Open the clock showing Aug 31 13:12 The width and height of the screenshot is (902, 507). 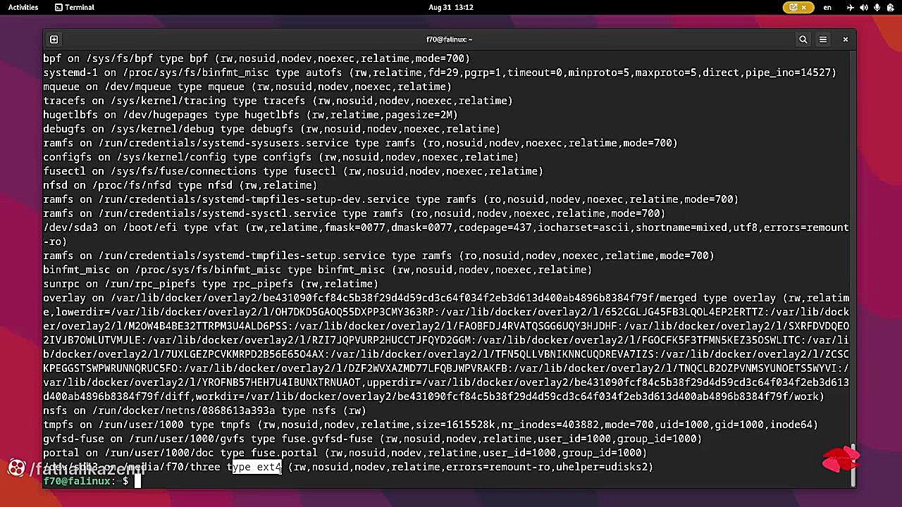tap(451, 8)
